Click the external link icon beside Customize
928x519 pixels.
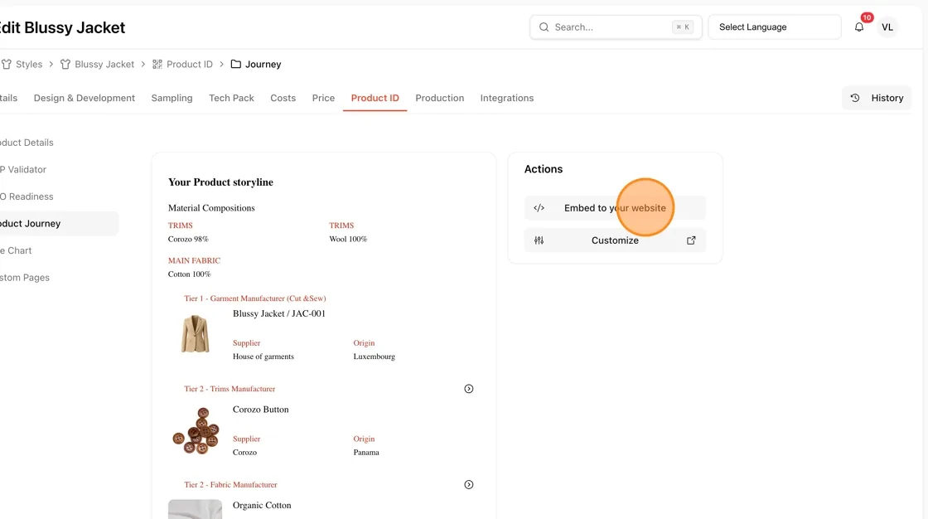pyautogui.click(x=691, y=240)
